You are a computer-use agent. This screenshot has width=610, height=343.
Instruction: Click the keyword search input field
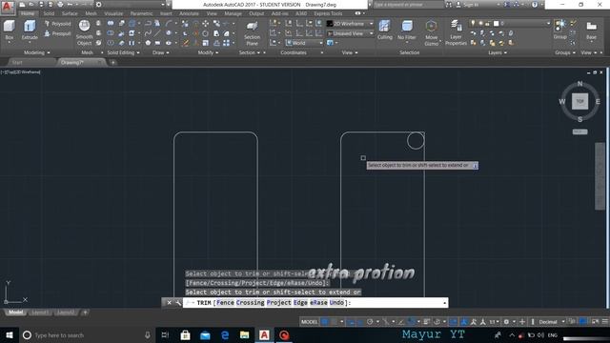pyautogui.click(x=409, y=5)
